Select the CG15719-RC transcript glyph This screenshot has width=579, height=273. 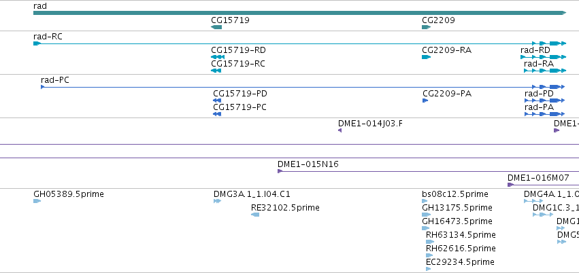point(216,71)
